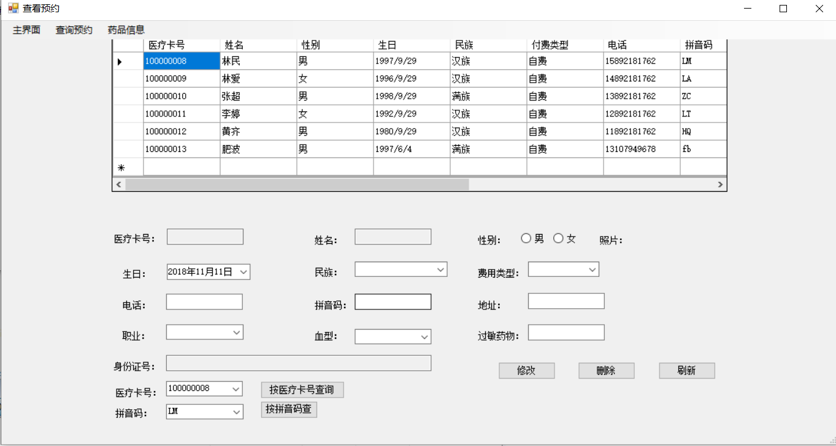The height and width of the screenshot is (446, 836).
Task: Expand the 民族 combo box
Action: 440,270
